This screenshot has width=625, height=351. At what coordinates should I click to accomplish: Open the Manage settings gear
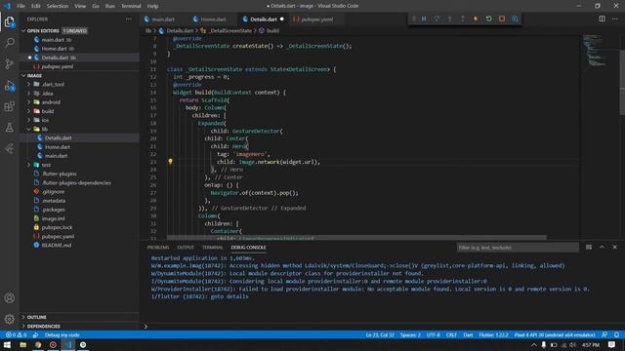click(x=9, y=319)
